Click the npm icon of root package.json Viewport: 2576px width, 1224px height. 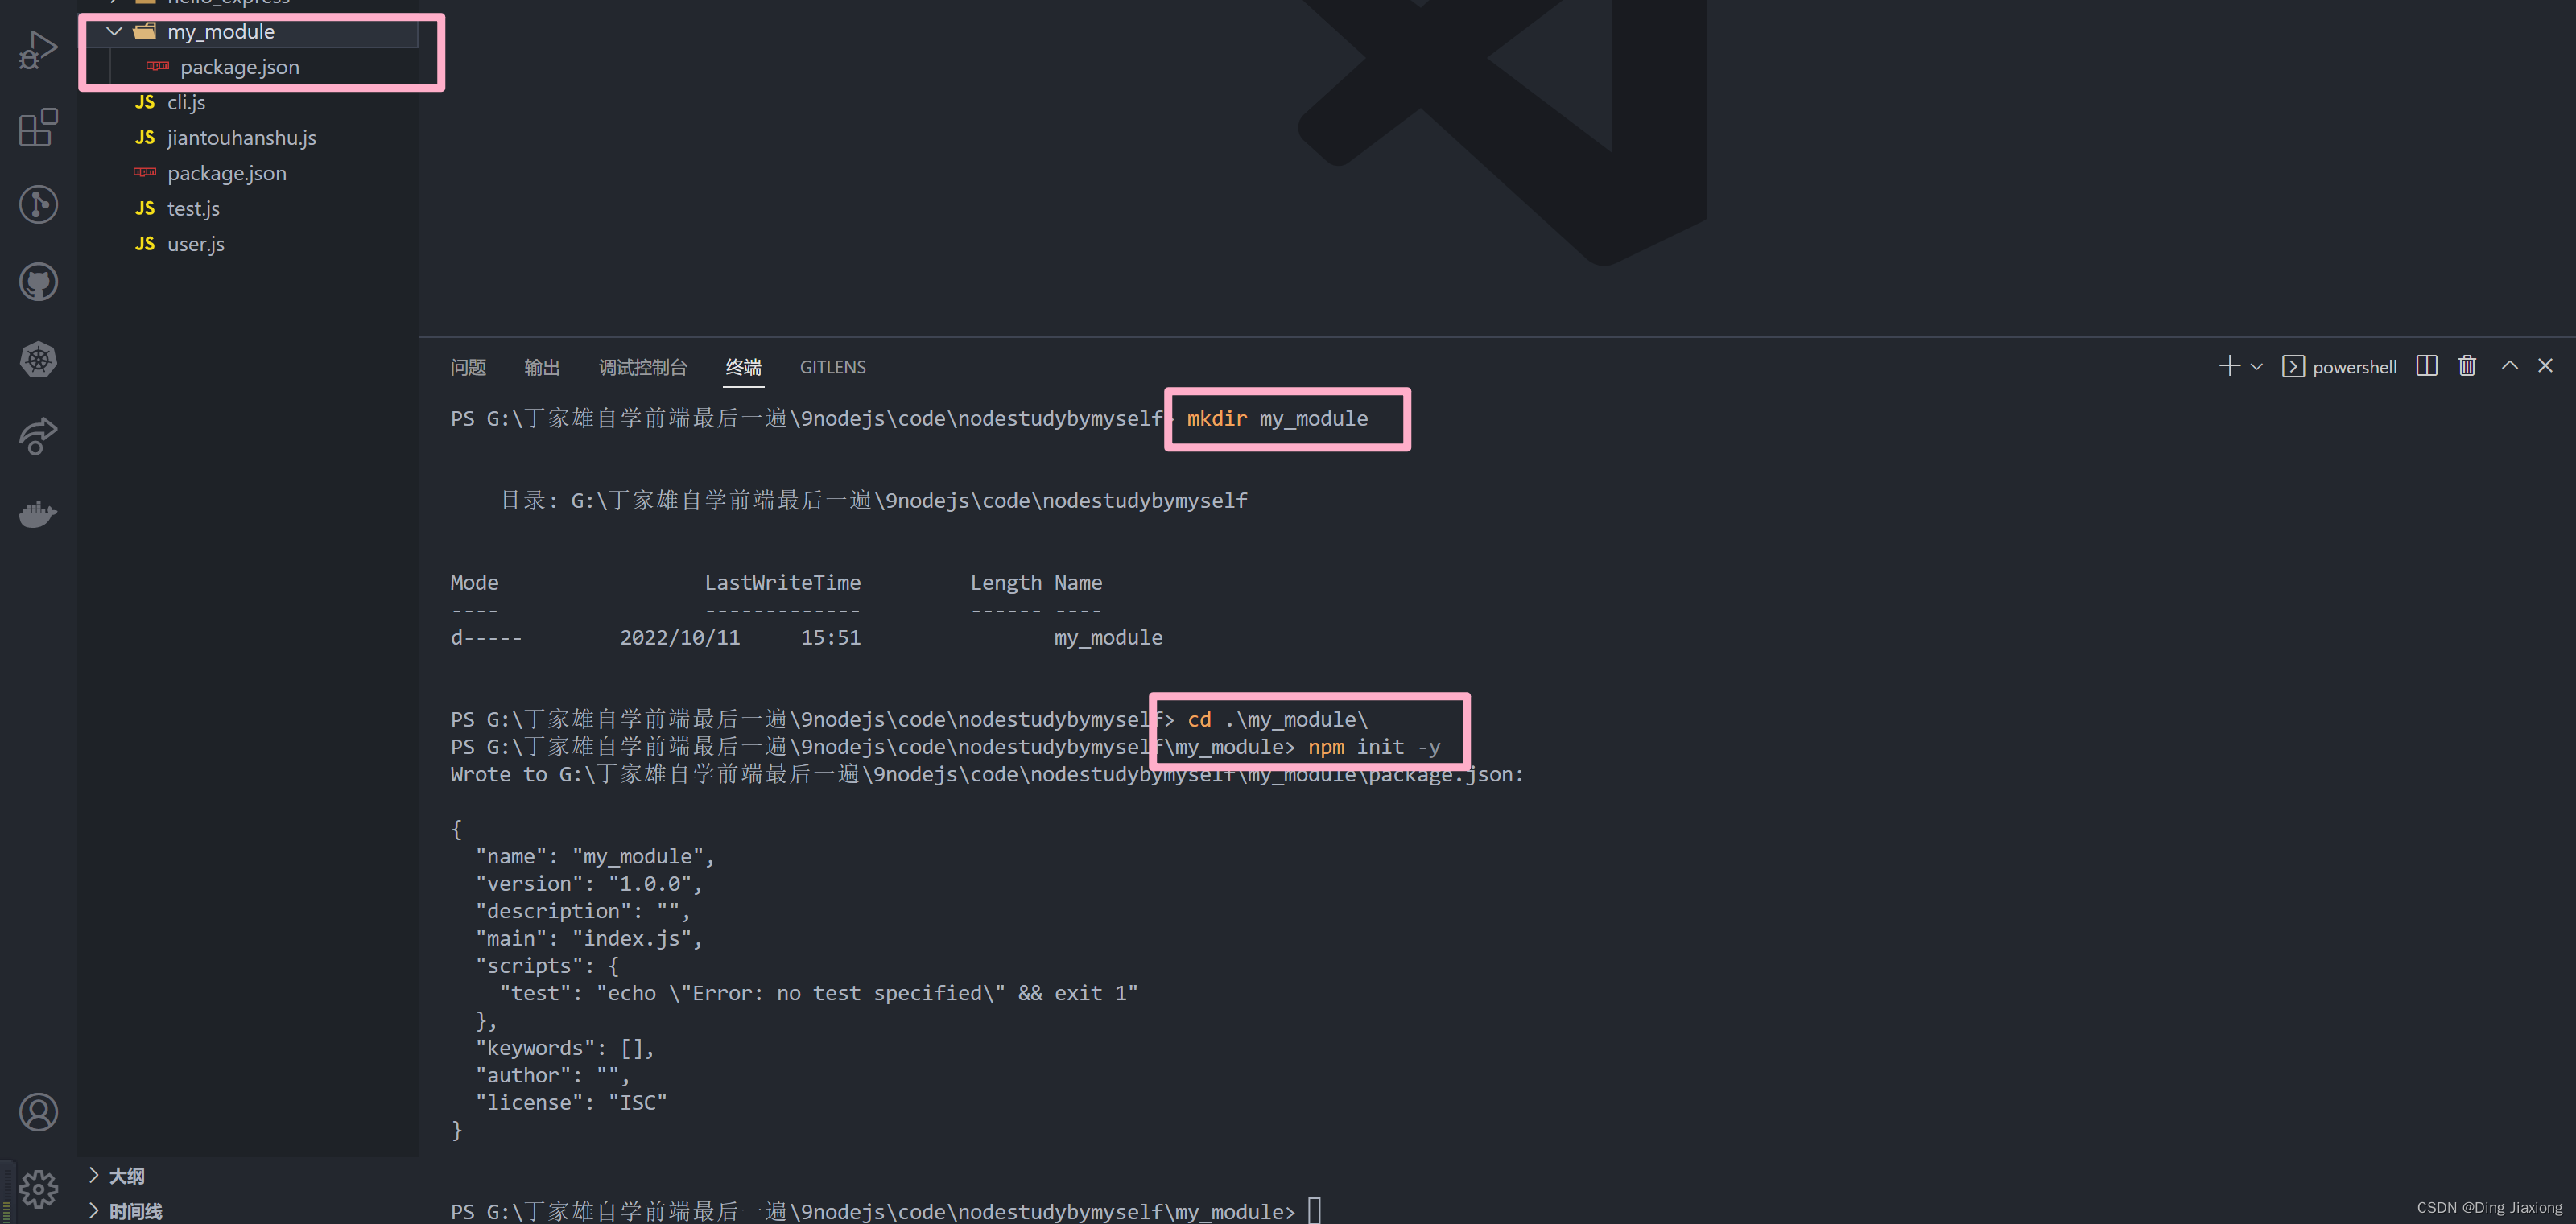point(145,172)
